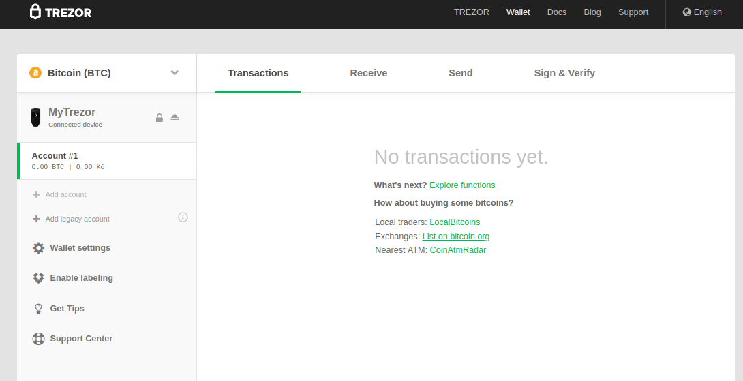Click the eject device icon

pyautogui.click(x=175, y=117)
